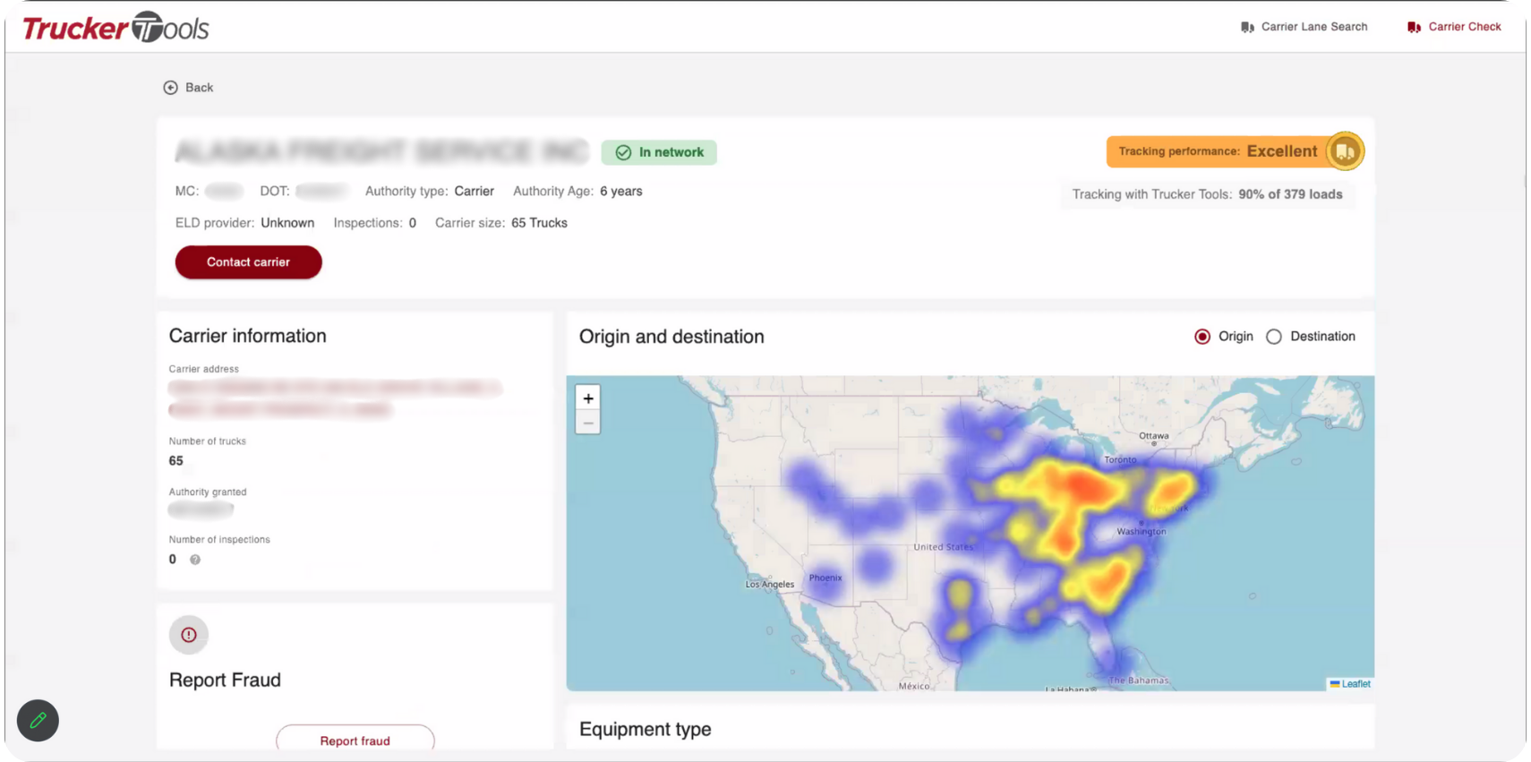Open Carrier Lane Search page
Viewport: 1531px width, 762px height.
[x=1313, y=27]
